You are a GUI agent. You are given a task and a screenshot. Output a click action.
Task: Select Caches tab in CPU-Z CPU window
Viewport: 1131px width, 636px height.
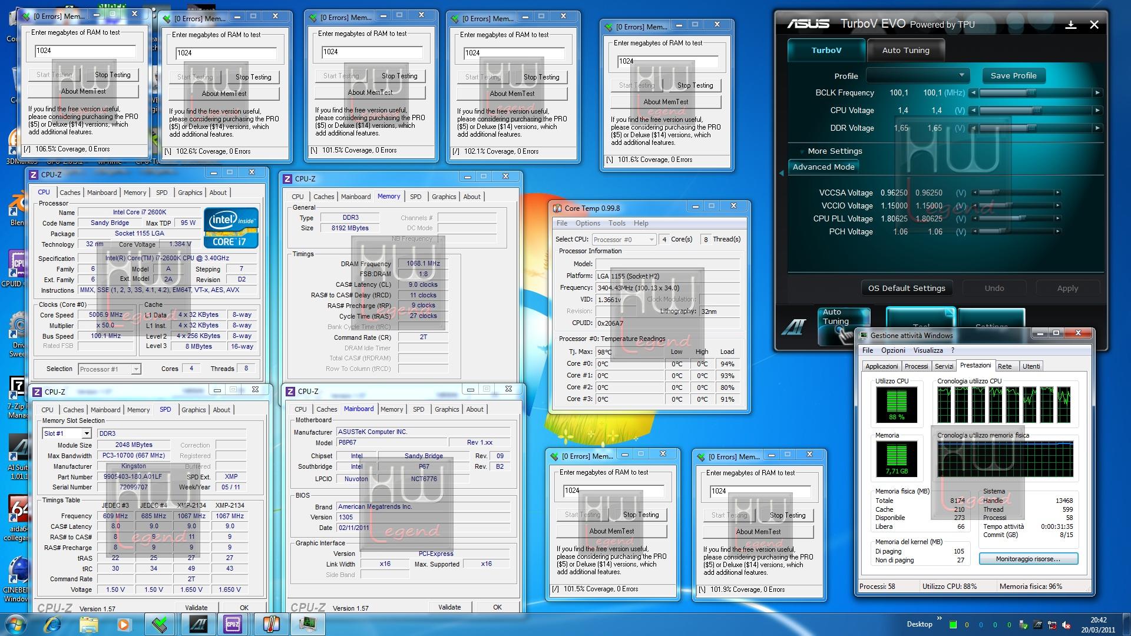point(70,193)
